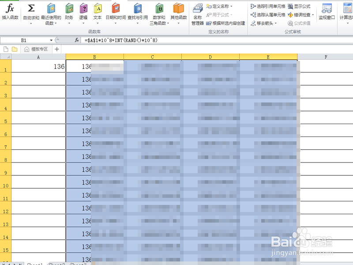Image resolution: width=353 pixels, height=265 pixels.
Task: Expand the Financial functions dropdown arrow
Action: 69,23
